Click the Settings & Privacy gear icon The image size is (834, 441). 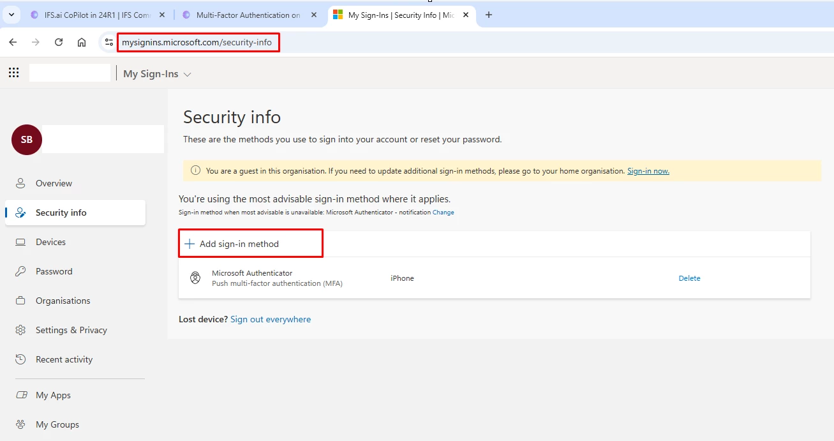(20, 330)
